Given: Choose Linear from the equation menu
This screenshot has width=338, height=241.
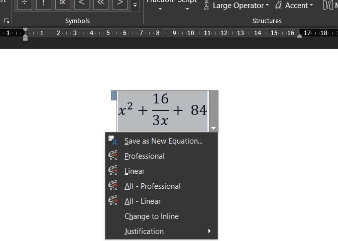Looking at the screenshot, I should coord(135,171).
